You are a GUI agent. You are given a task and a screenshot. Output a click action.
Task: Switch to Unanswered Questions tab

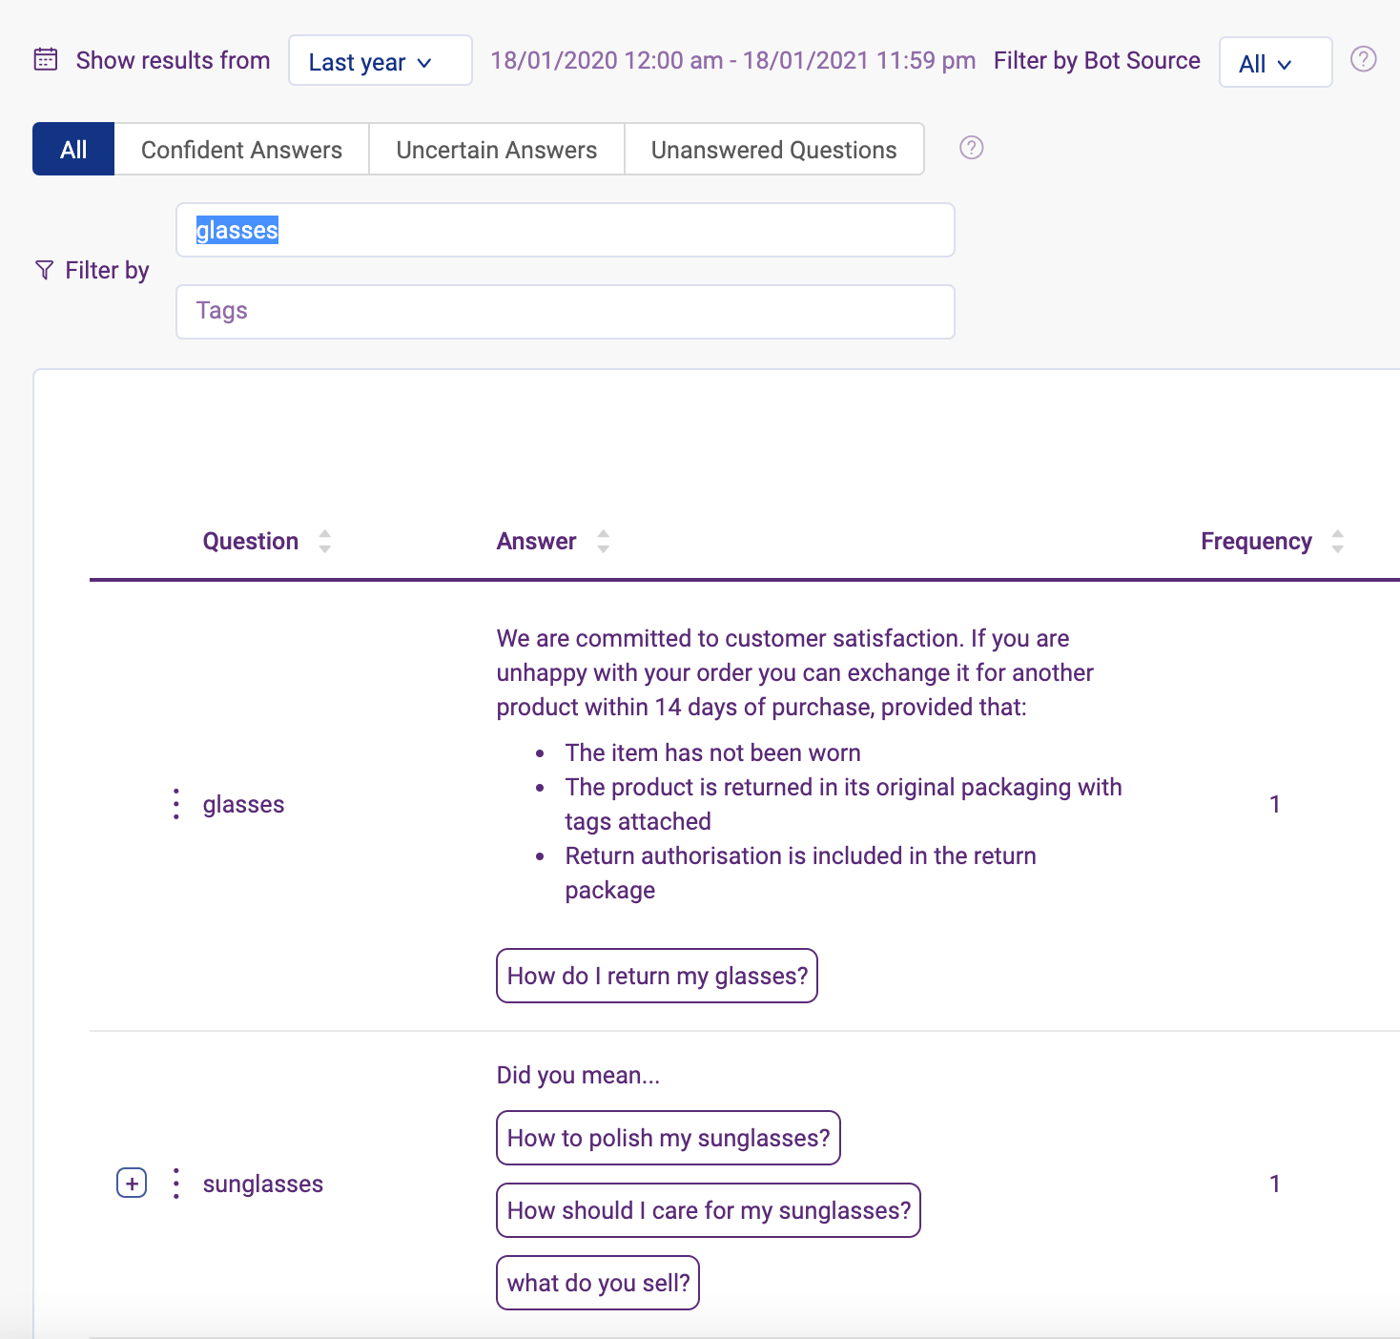click(774, 149)
